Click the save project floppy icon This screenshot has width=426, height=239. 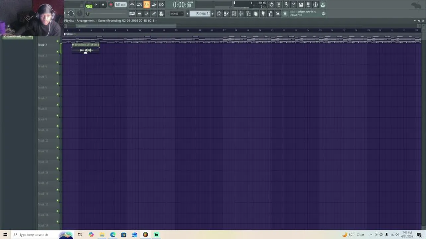(x=301, y=5)
